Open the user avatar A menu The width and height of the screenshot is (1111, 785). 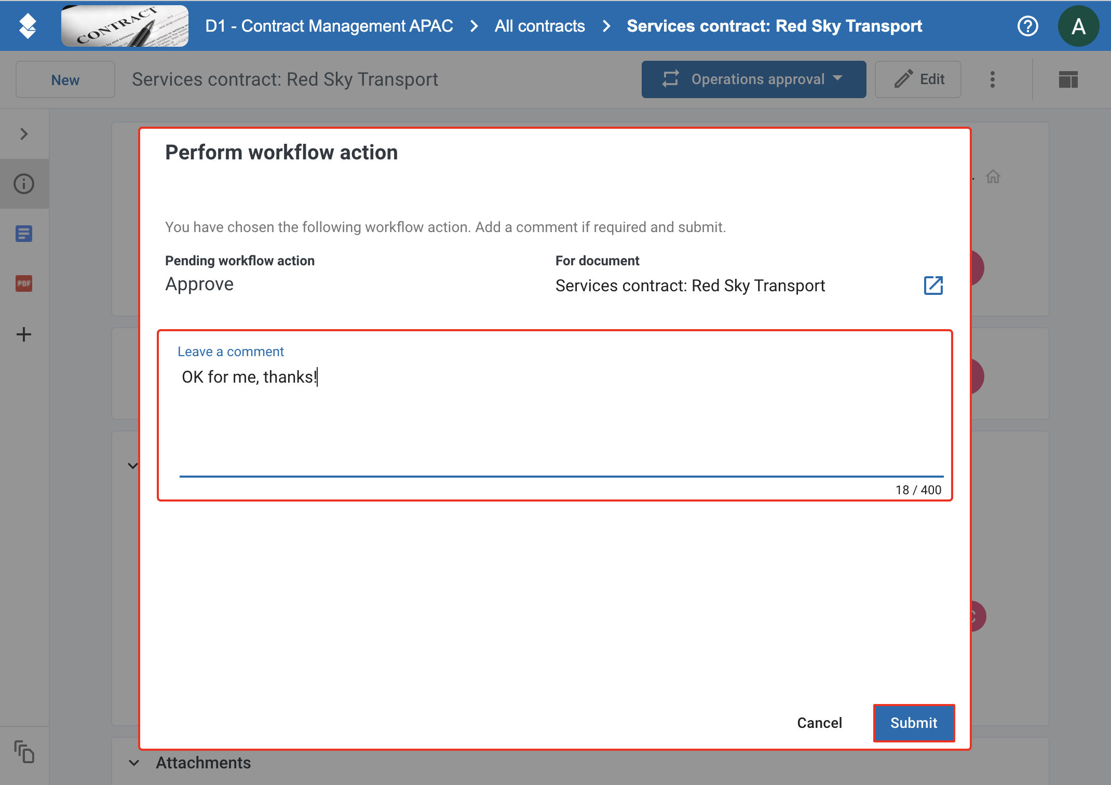coord(1078,26)
